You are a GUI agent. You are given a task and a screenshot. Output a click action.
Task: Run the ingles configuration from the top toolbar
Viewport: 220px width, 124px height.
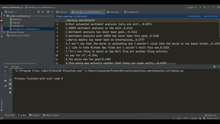(x=200, y=7)
